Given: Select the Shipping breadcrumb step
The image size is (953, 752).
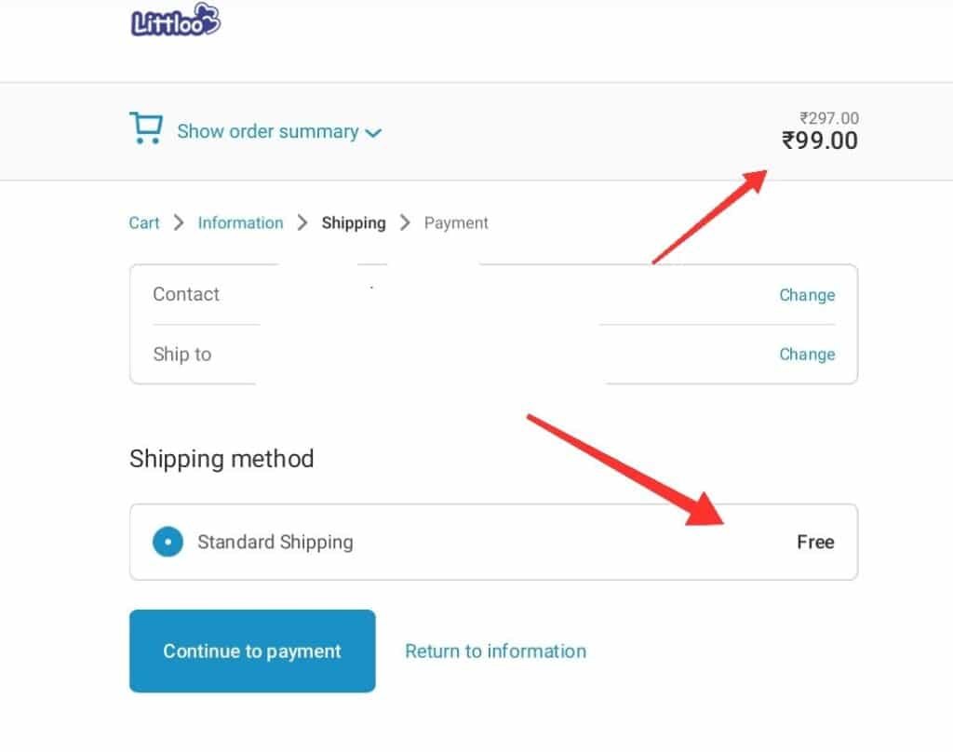Looking at the screenshot, I should pyautogui.click(x=354, y=222).
